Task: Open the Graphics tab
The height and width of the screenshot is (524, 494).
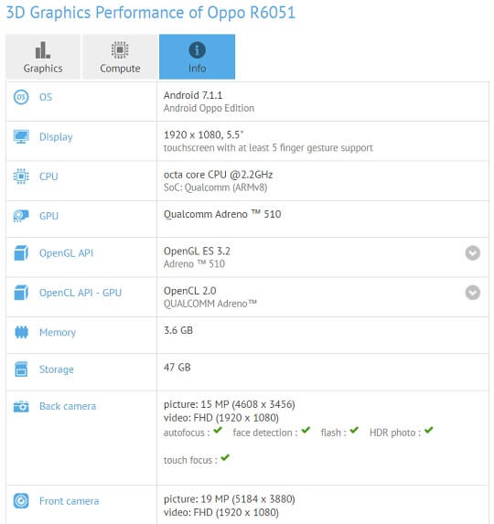Action: pos(43,57)
